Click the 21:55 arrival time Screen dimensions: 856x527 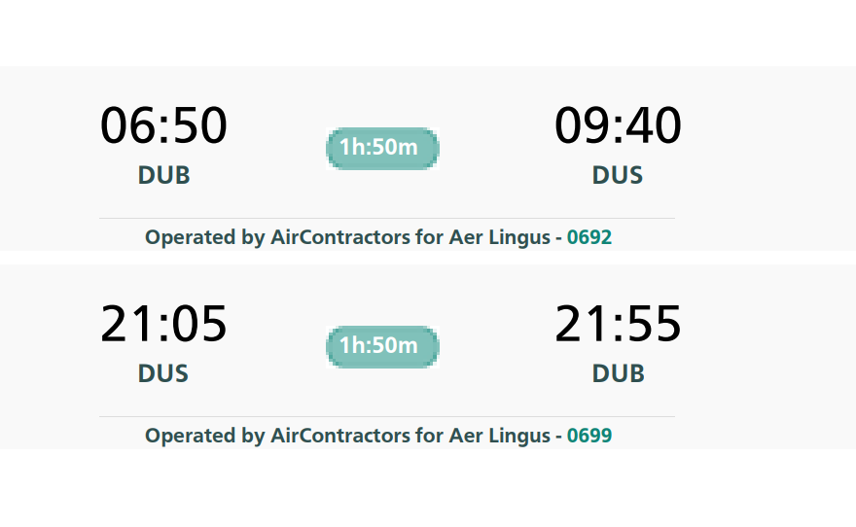618,324
